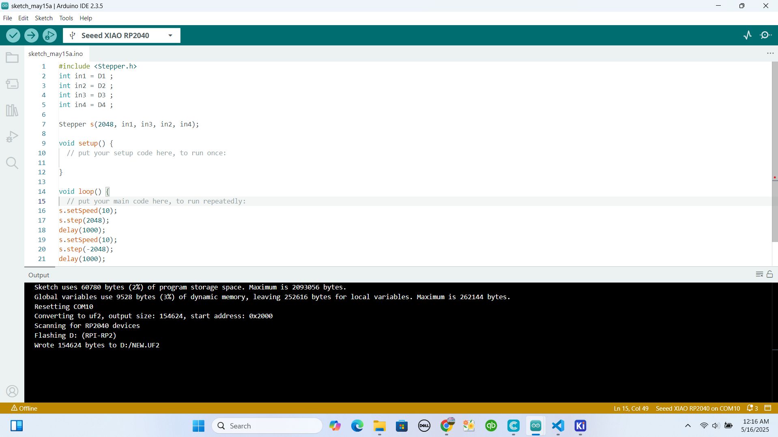Screen dimensions: 778x437
Task: Toggle word wrap in Output panel
Action: tap(759, 274)
